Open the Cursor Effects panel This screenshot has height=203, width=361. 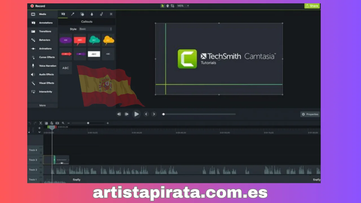[x=43, y=57]
